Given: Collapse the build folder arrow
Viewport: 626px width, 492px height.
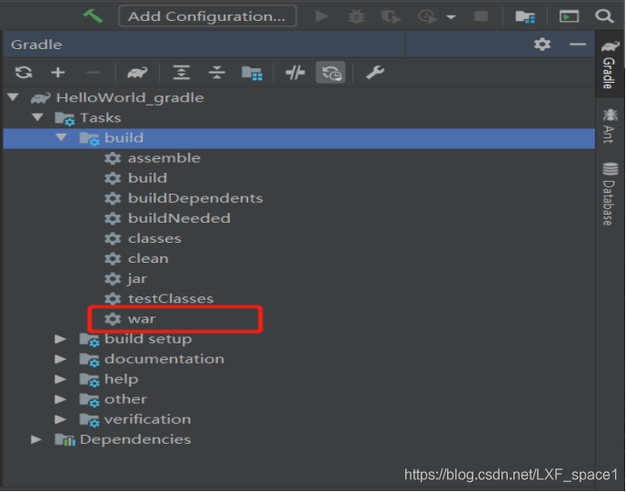Looking at the screenshot, I should [x=61, y=137].
